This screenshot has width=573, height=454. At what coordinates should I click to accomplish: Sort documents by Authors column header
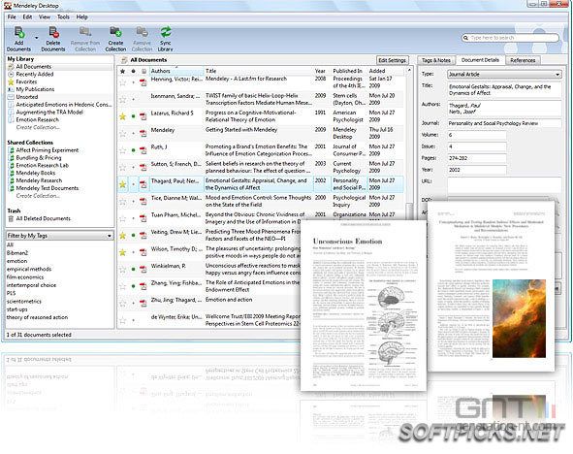(176, 71)
